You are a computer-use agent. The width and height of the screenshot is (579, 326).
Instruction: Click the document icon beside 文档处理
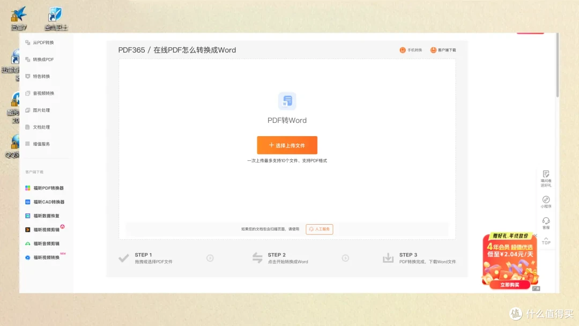(28, 128)
